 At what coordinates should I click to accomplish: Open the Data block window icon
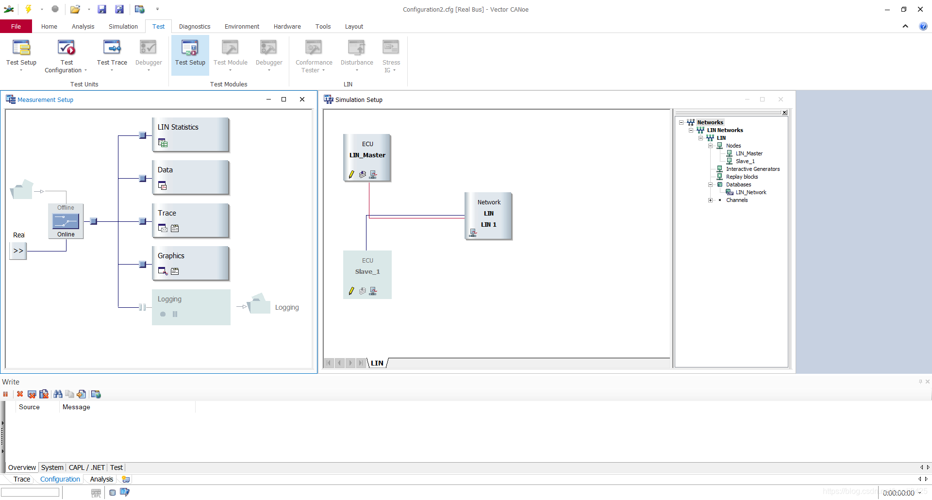(x=163, y=185)
